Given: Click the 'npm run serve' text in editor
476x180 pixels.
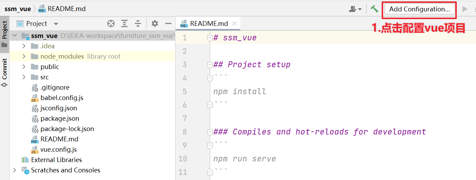Looking at the screenshot, I should coord(245,159).
